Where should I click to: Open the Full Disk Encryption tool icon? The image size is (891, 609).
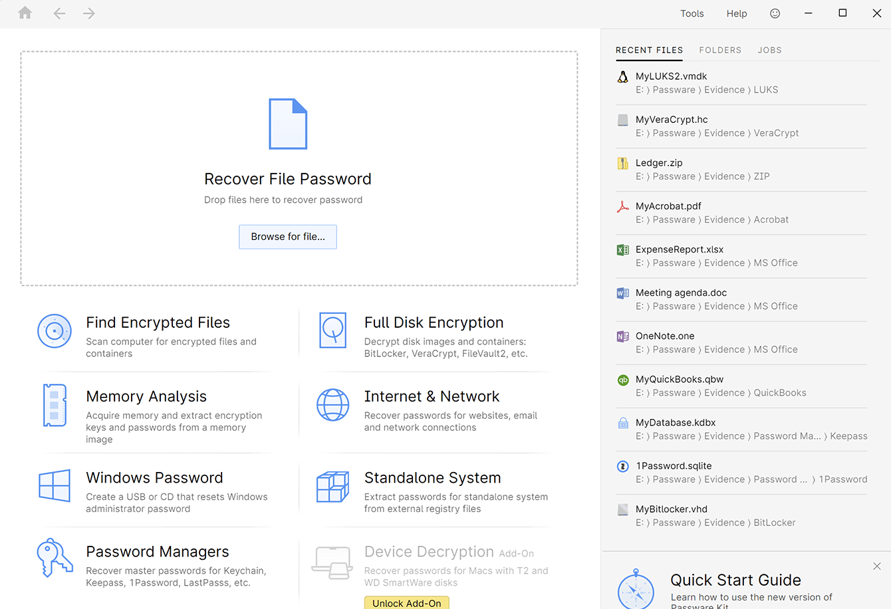pyautogui.click(x=333, y=330)
